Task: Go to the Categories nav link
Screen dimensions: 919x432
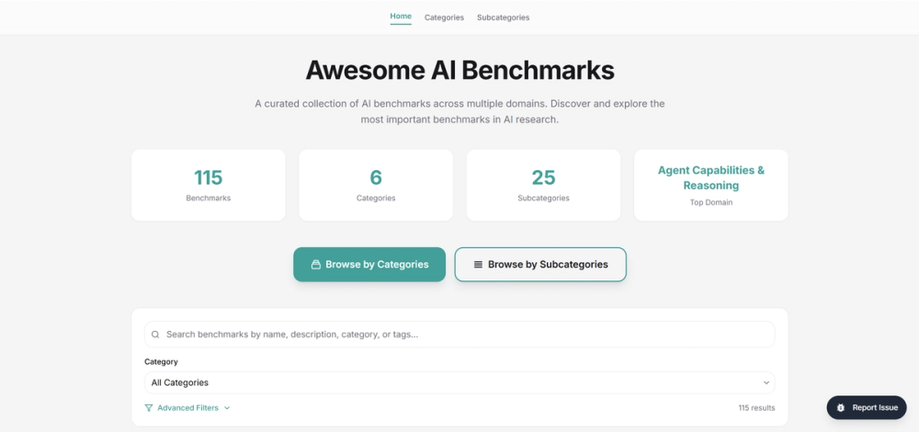Action: [444, 17]
